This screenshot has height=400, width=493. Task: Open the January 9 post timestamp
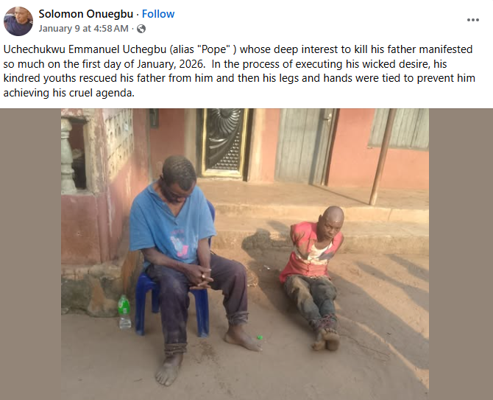(83, 28)
